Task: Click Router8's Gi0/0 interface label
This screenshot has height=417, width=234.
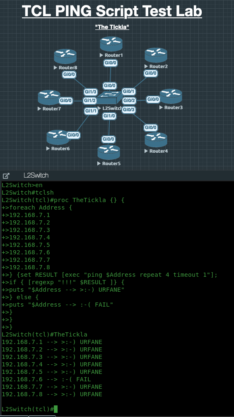Action: click(x=69, y=75)
